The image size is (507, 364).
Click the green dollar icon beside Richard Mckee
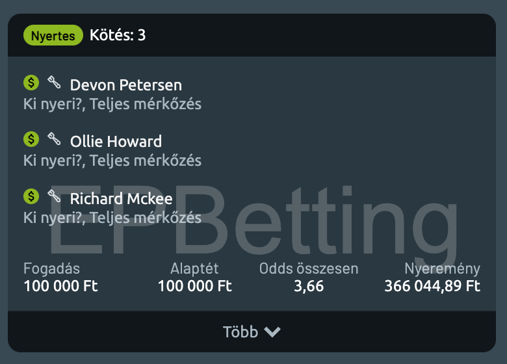(x=31, y=196)
